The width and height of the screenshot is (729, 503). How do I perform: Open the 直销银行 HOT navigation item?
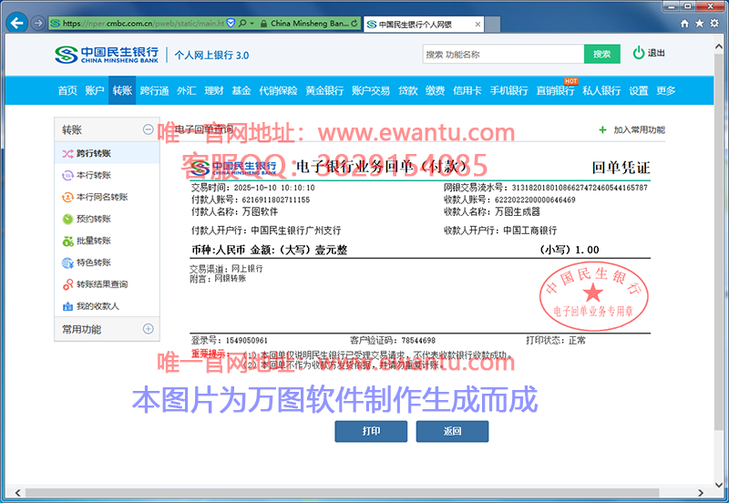[555, 89]
